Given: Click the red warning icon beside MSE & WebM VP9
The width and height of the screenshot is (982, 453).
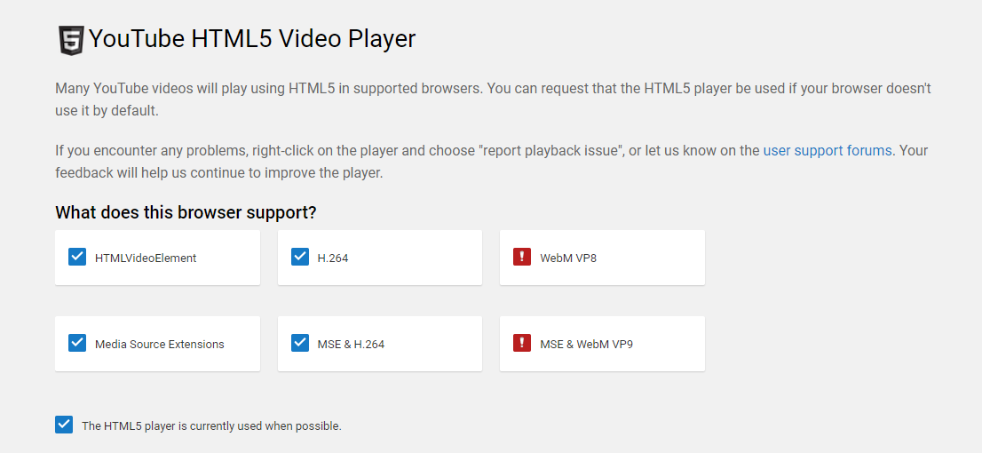Looking at the screenshot, I should pyautogui.click(x=522, y=344).
